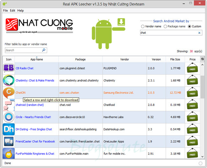Select FriendCaster Chat for Facebook name
The width and height of the screenshot is (207, 168).
[x=35, y=142]
